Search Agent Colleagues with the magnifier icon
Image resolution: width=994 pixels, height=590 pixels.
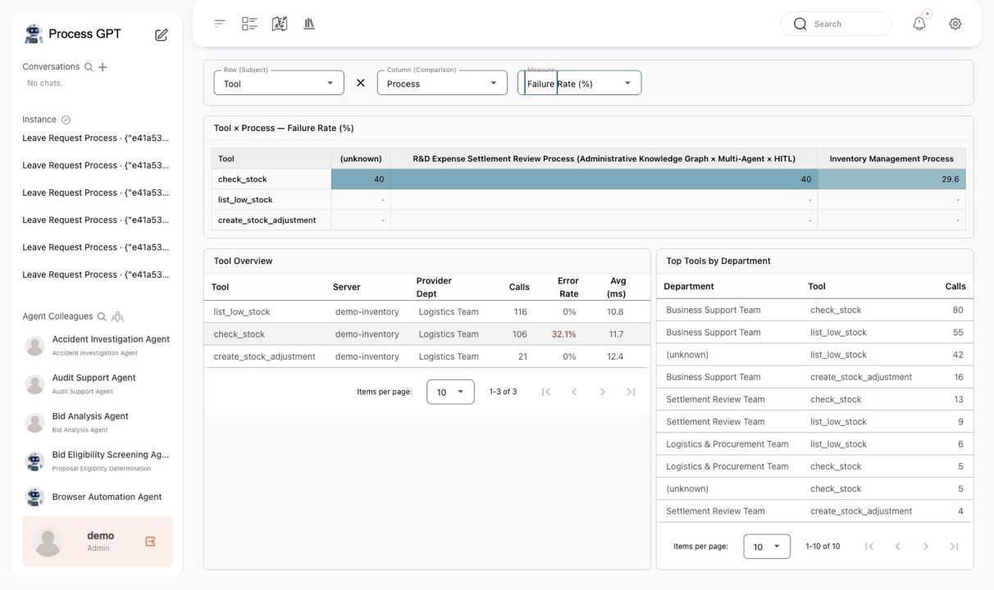pos(102,316)
